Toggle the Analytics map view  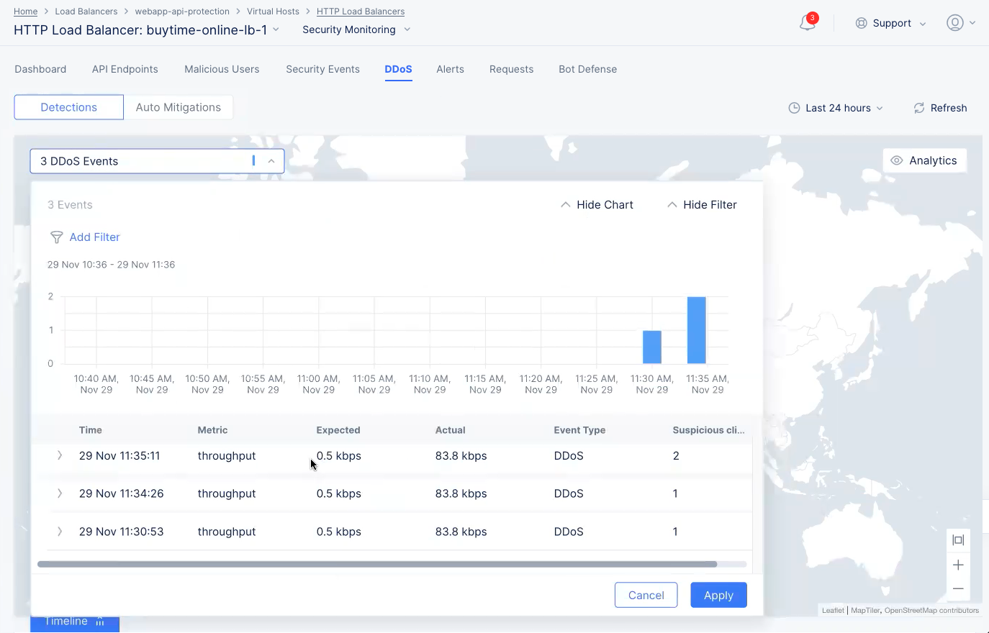[924, 160]
